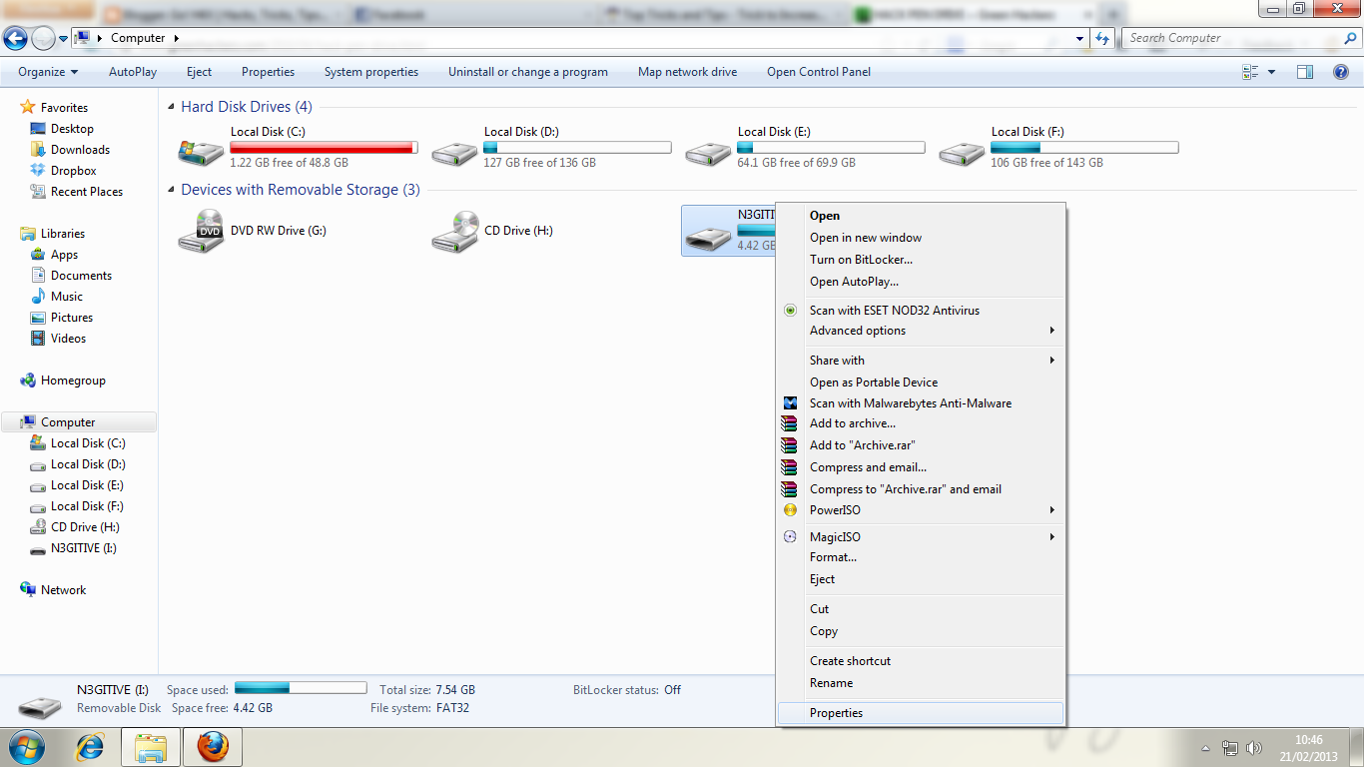Click the Local Disk (C:) drive icon
This screenshot has height=767, width=1364.
[x=201, y=151]
